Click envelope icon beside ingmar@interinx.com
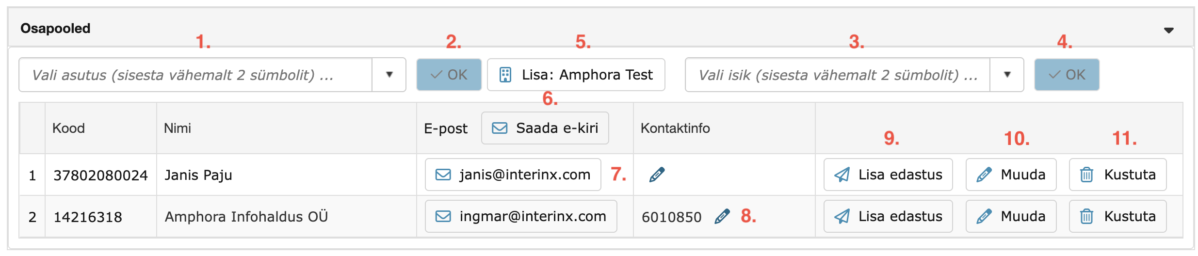 (x=443, y=216)
